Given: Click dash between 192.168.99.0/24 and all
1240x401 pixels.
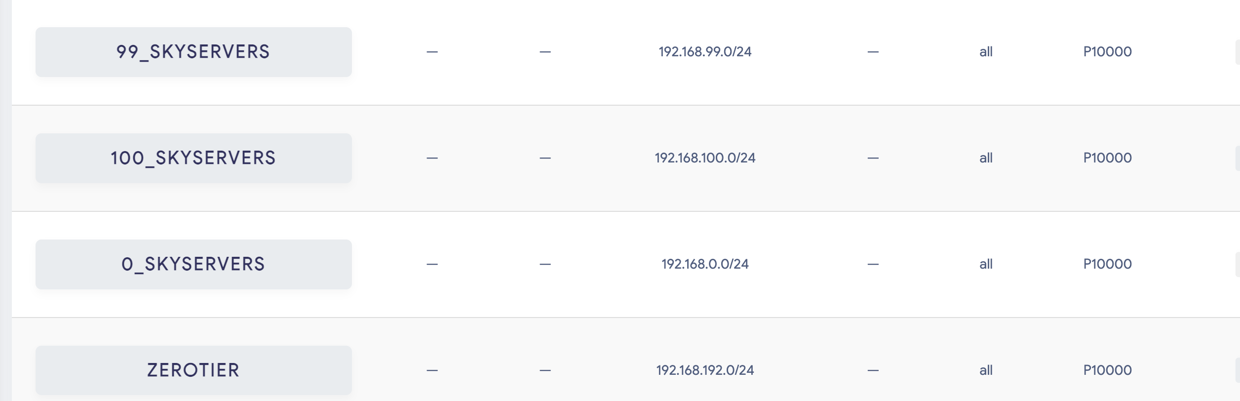Looking at the screenshot, I should (873, 52).
